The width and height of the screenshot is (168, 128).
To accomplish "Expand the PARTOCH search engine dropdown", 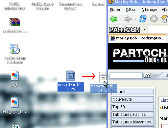I will coord(144,30).
